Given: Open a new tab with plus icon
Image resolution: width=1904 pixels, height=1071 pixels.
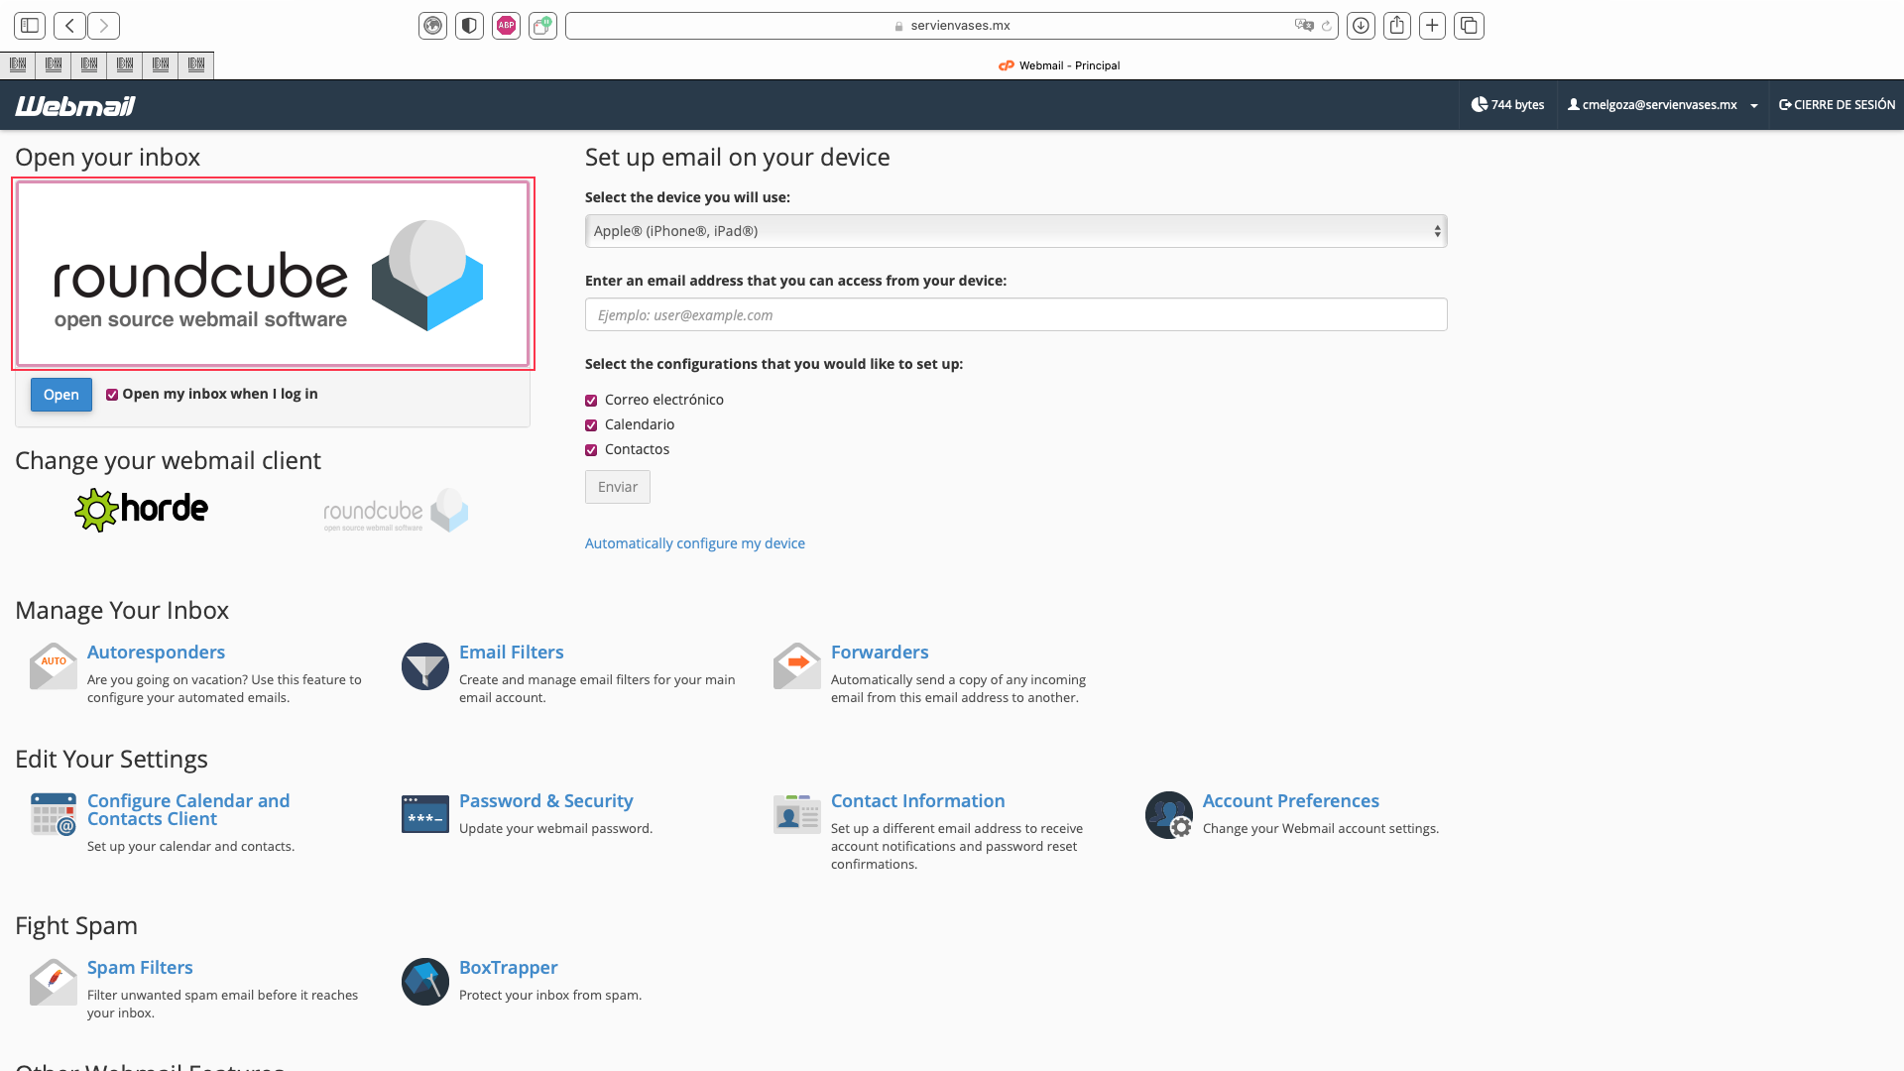Looking at the screenshot, I should coord(1432,26).
